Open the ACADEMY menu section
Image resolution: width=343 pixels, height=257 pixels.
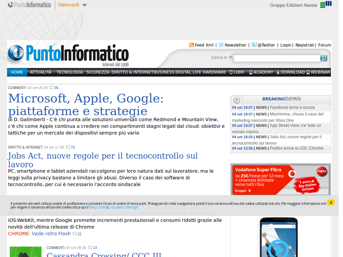coord(261,72)
